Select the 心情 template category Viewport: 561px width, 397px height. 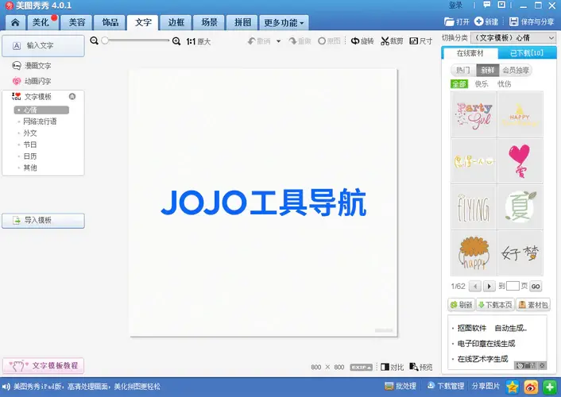pyautogui.click(x=41, y=110)
